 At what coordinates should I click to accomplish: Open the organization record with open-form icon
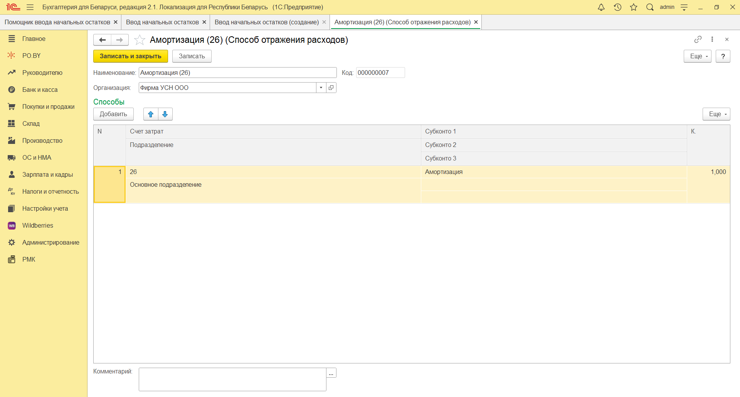(x=331, y=88)
